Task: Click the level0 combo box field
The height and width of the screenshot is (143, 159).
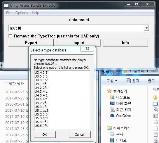Action: 79,28
